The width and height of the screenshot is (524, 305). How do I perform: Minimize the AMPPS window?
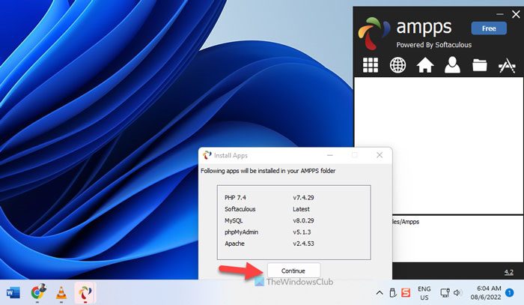pyautogui.click(x=500, y=14)
